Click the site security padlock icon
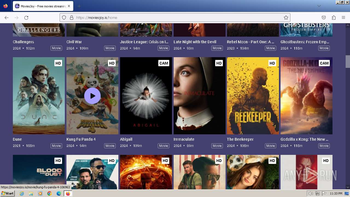Screen dimensions: 350x197 point(72,18)
